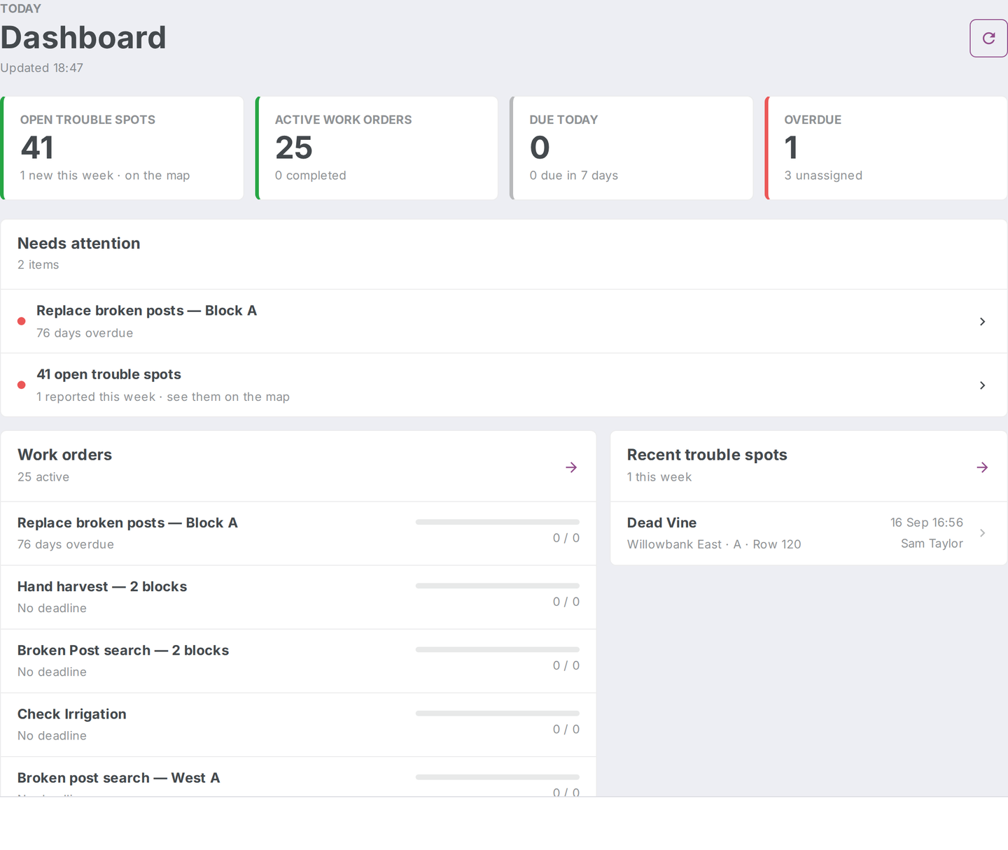Open 'Broken Post search — 2 blocks' work order
Viewport: 1008px width, 850px height.
[298, 660]
